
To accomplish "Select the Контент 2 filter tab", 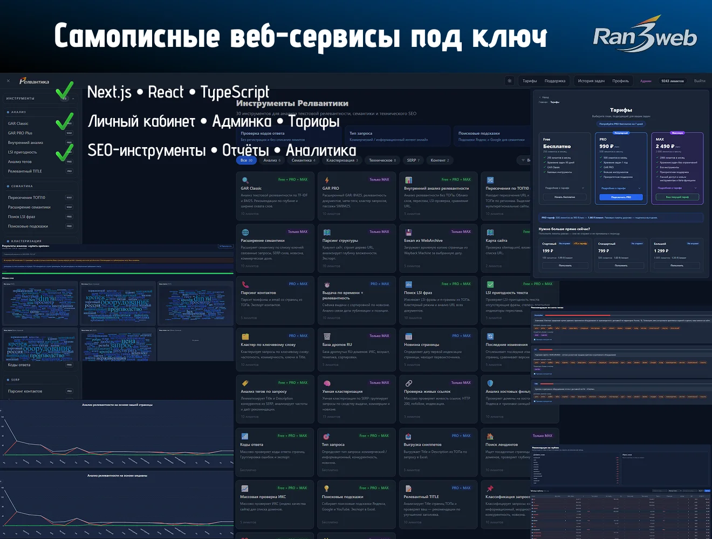I will pyautogui.click(x=440, y=160).
